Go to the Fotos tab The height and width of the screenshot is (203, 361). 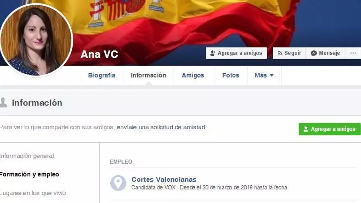coord(231,75)
